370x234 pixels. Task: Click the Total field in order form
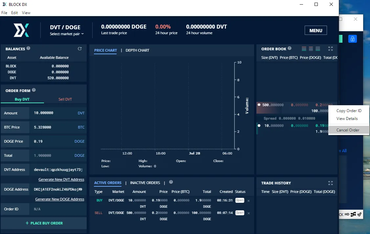(x=58, y=155)
